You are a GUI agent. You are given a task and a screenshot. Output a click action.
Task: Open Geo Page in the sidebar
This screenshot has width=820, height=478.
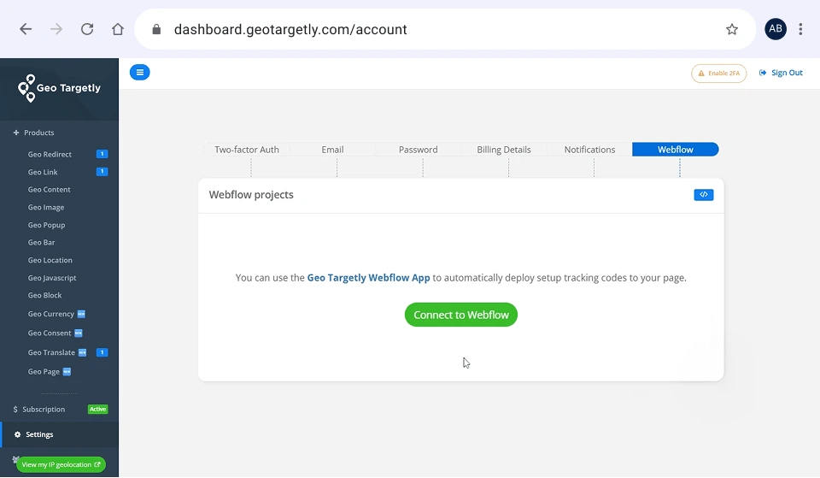[x=44, y=372]
